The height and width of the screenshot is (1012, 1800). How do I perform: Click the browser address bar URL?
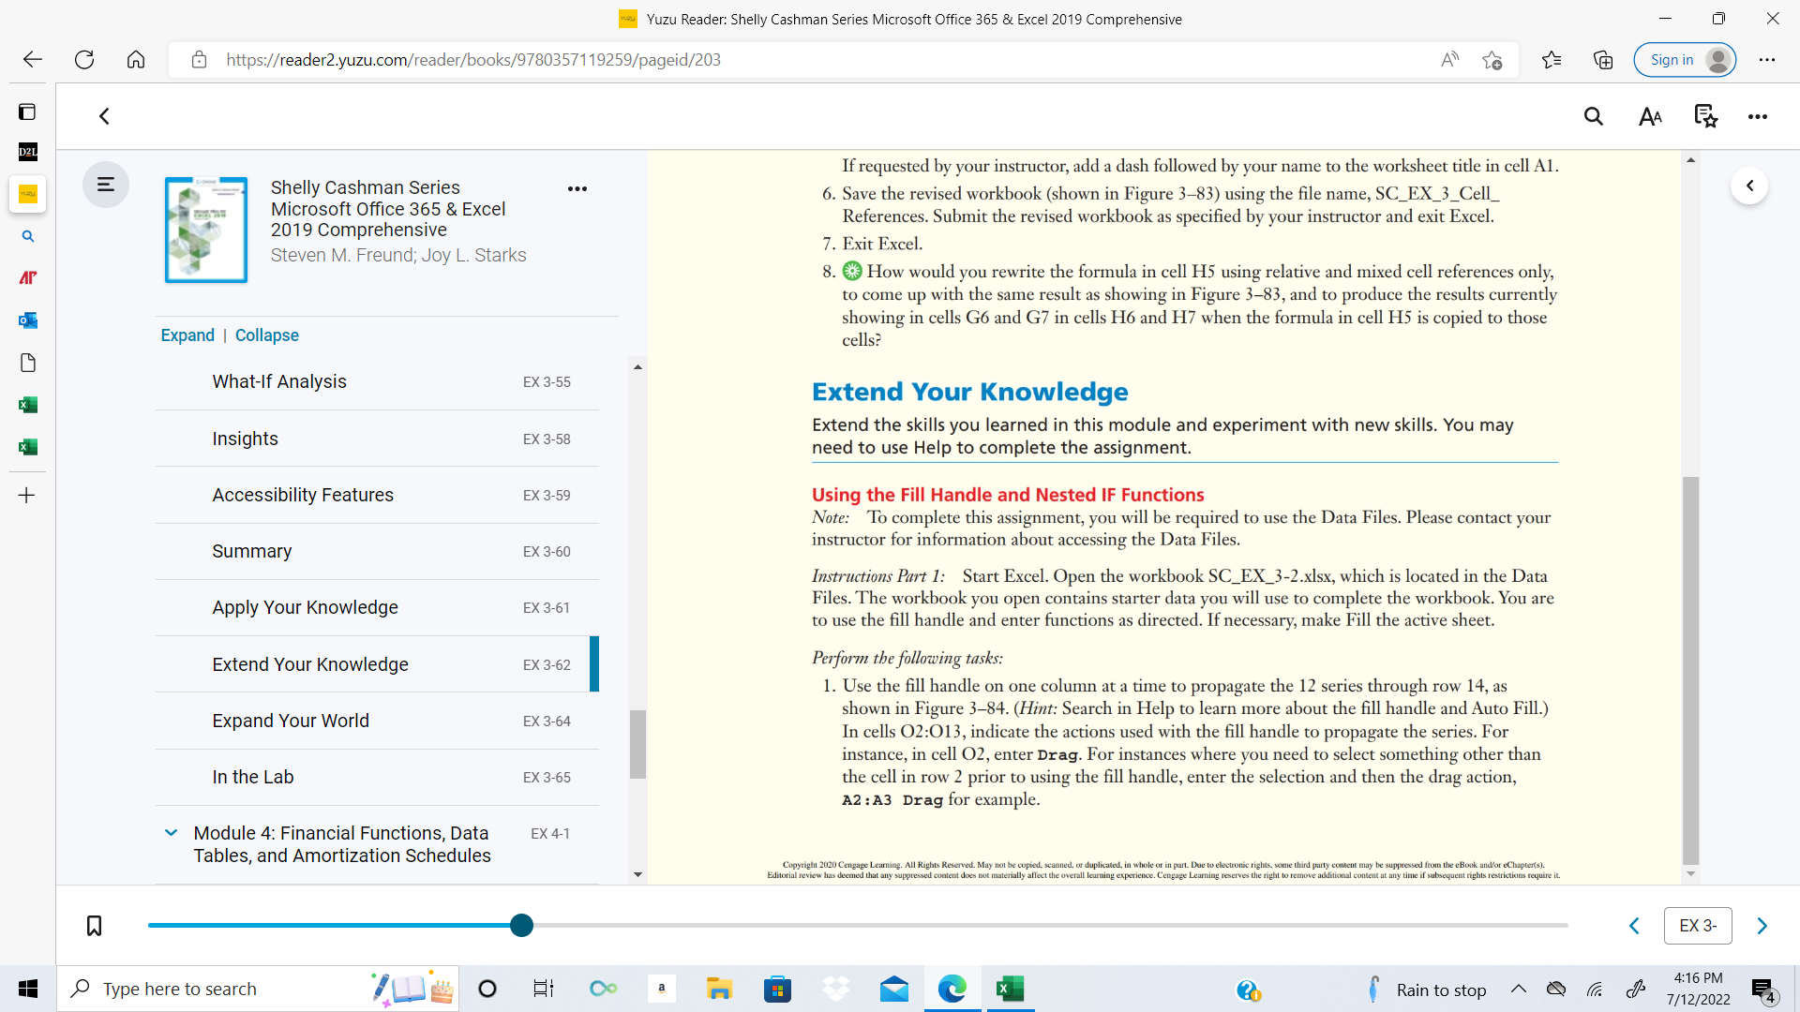click(x=473, y=60)
